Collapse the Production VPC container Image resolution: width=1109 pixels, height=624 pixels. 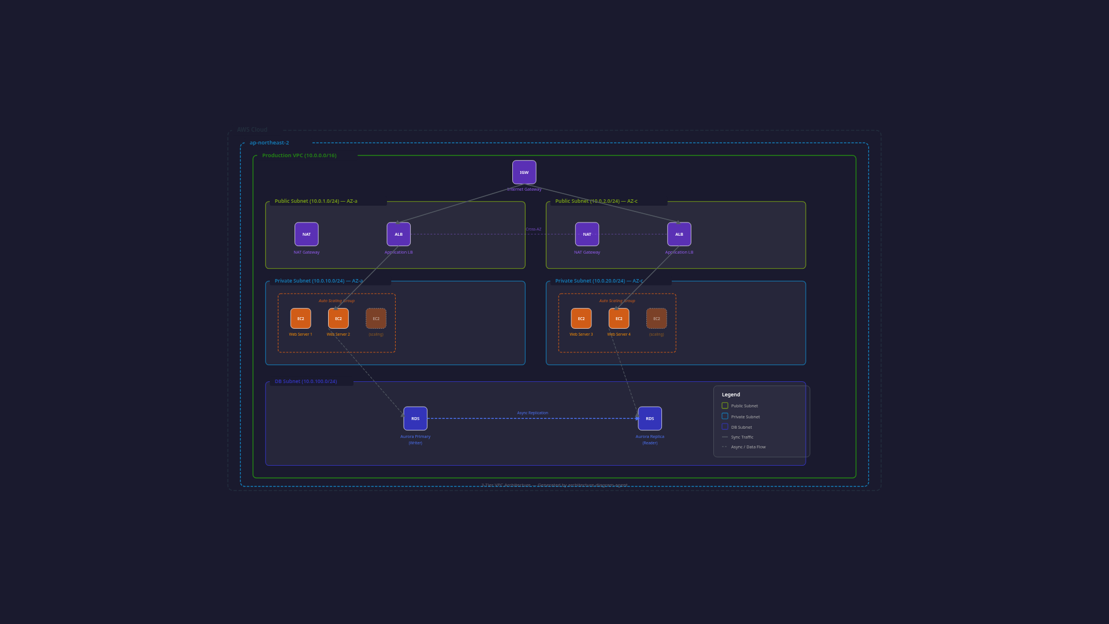coord(299,155)
